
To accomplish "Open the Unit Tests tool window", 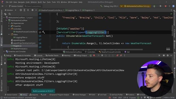I will click(102, 95).
